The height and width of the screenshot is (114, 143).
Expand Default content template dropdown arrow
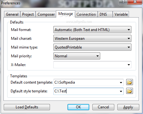pos(121,83)
